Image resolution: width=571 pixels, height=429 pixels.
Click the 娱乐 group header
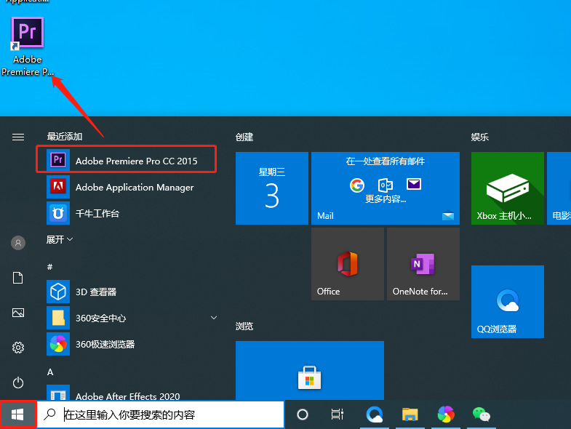480,137
